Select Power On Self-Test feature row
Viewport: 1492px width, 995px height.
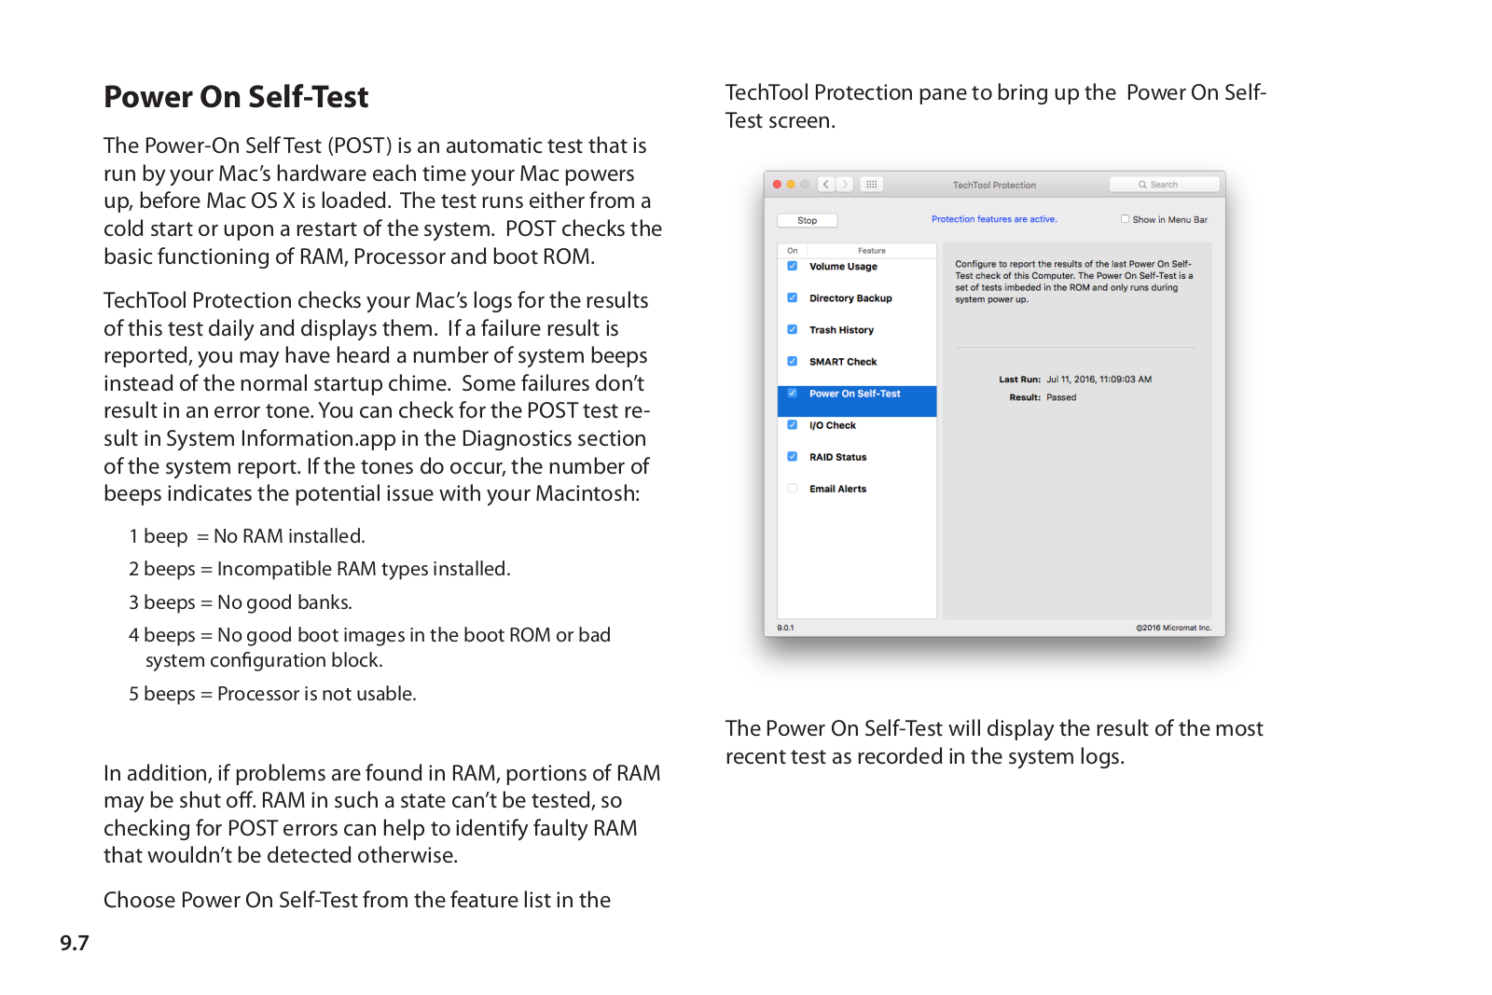pyautogui.click(x=857, y=401)
